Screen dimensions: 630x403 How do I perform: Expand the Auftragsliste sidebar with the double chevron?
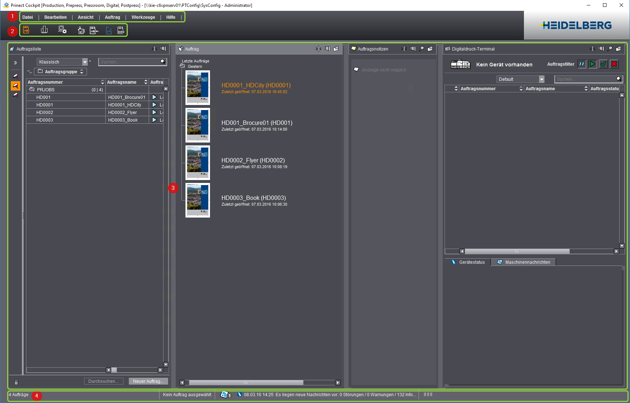16,62
